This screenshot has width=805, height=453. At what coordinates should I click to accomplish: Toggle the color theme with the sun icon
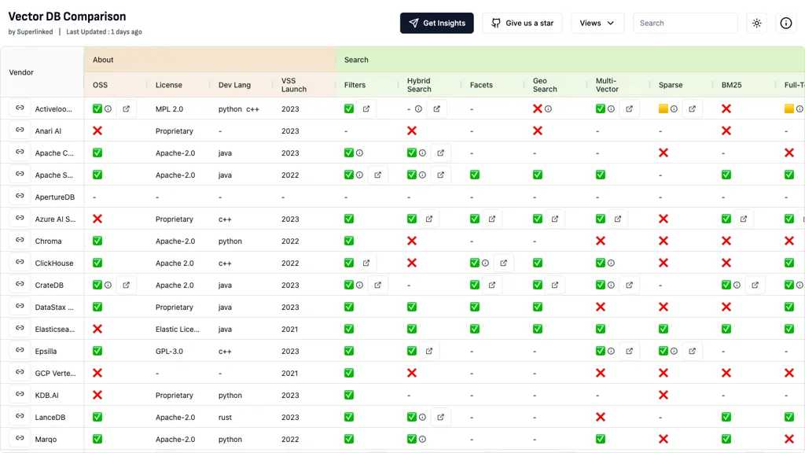point(756,23)
